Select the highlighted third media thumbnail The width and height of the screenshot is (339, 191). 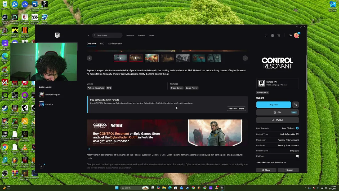click(152, 58)
